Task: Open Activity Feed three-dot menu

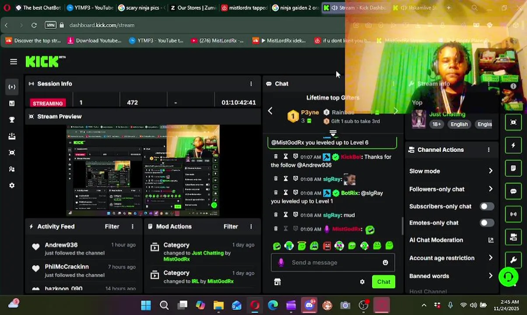Action: [132, 227]
